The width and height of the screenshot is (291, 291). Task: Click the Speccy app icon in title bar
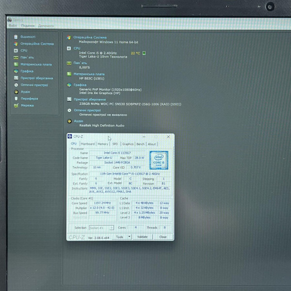tap(10, 20)
